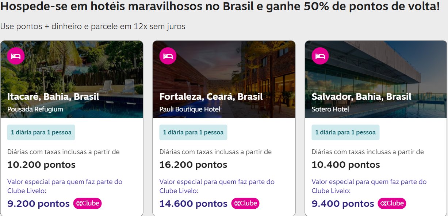Click the pink bed icon on Fortaleza card
This screenshot has width=448, height=216.
168,56
